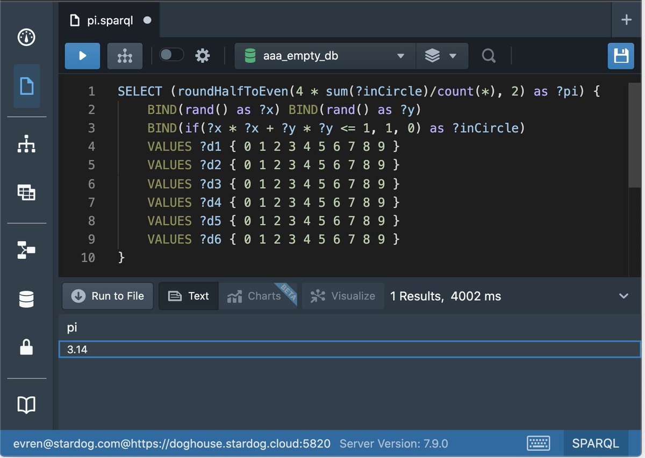Screen dimensions: 645x458
Task: Place cursor on VALUES ?d1 line
Action: click(x=273, y=147)
